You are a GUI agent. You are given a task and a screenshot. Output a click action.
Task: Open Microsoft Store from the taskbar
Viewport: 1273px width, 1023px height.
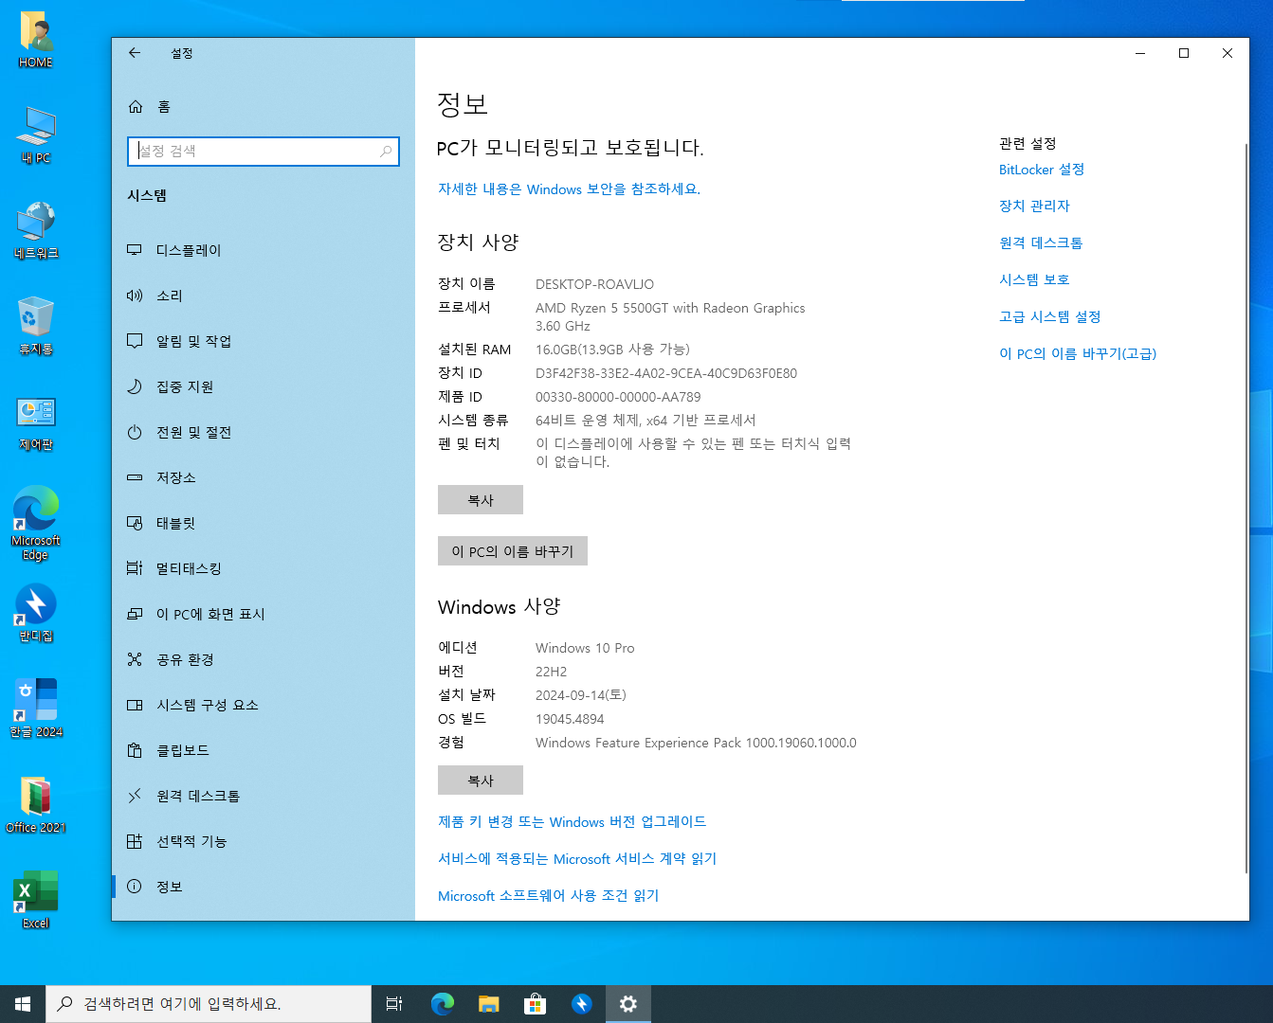pyautogui.click(x=536, y=1004)
